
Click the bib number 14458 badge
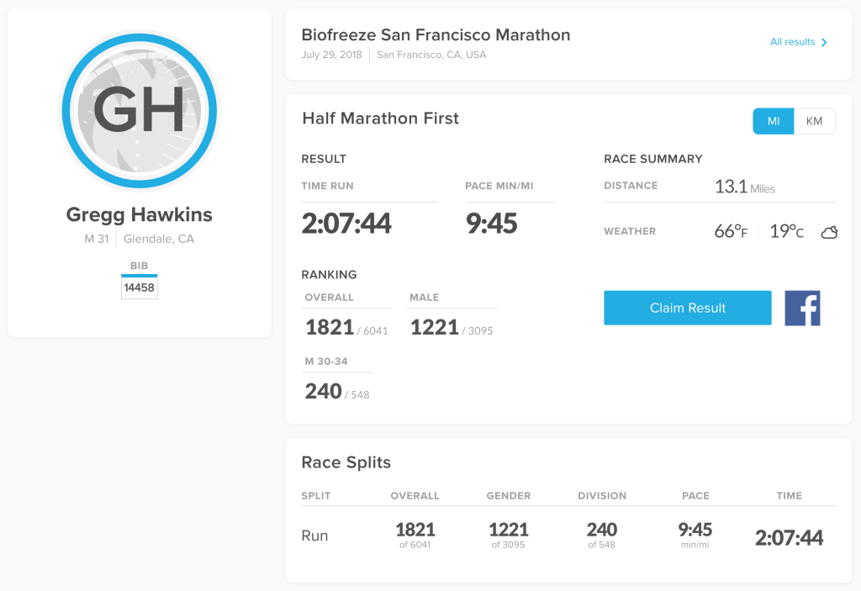tap(139, 288)
